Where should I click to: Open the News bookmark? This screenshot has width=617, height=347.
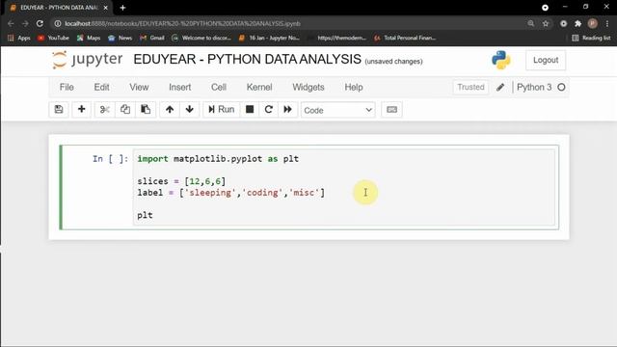click(120, 38)
